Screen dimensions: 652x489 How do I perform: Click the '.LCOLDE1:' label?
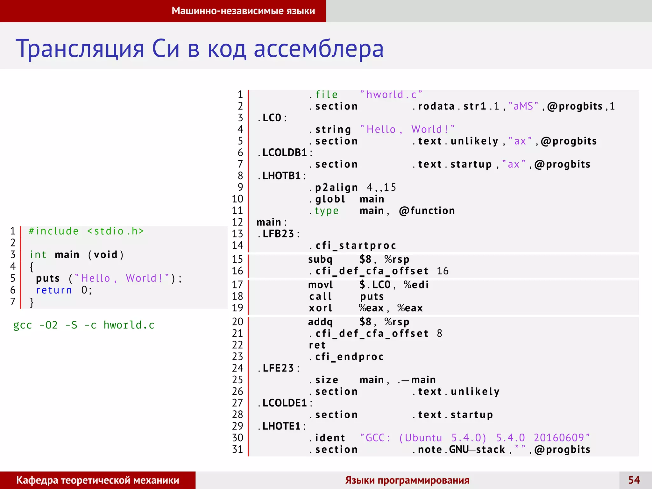click(285, 403)
